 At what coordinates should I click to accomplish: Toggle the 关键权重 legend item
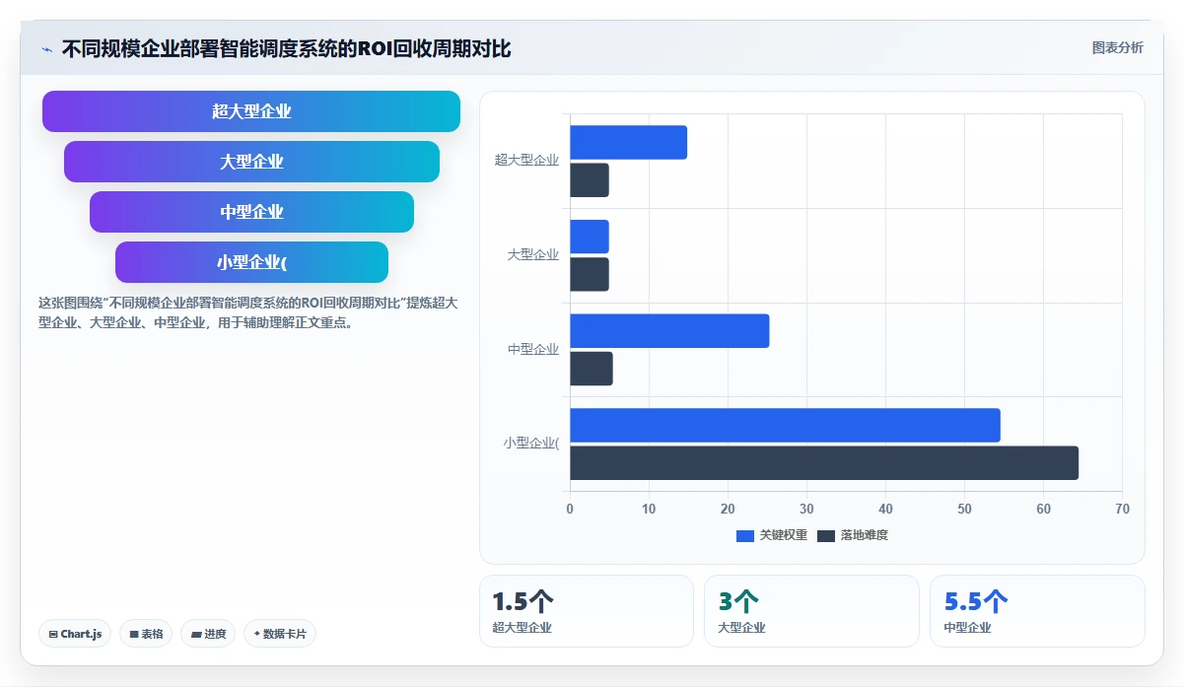click(x=772, y=535)
